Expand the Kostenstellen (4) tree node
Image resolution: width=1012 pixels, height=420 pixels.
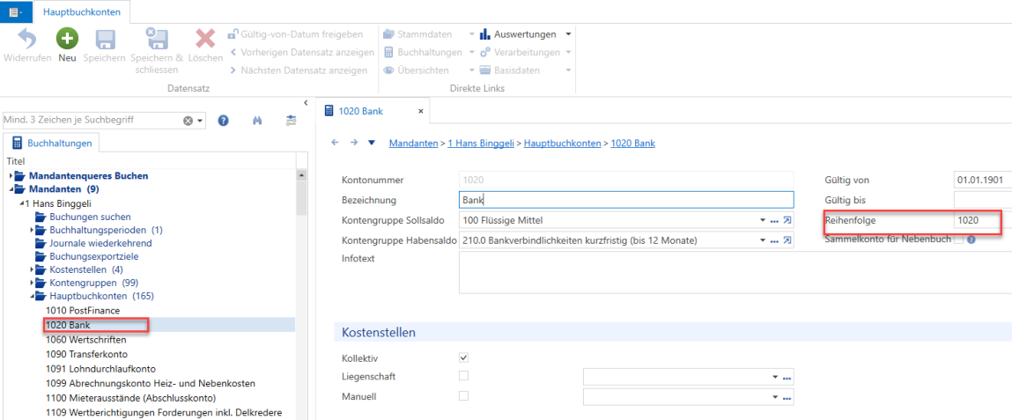tap(32, 269)
